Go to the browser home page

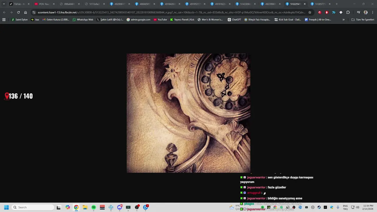[x=25, y=12]
